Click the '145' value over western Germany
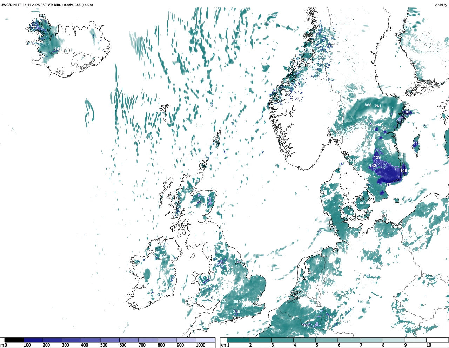 (331, 317)
